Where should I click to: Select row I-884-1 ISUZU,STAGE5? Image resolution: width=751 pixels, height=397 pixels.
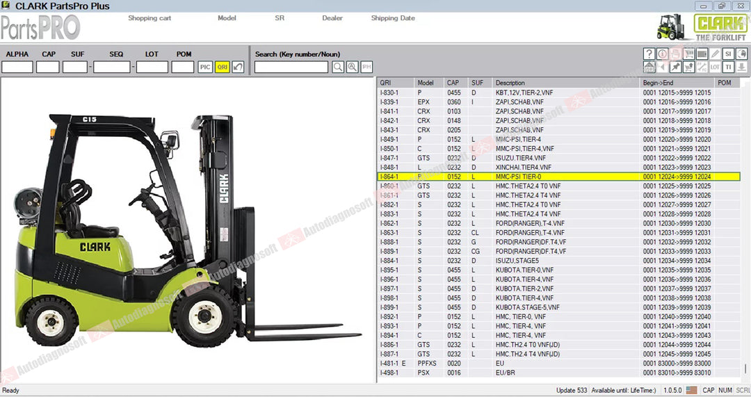click(558, 261)
